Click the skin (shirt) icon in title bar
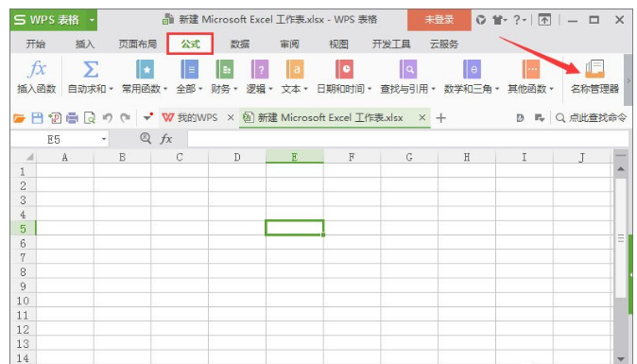Image resolution: width=637 pixels, height=364 pixels. coord(499,20)
